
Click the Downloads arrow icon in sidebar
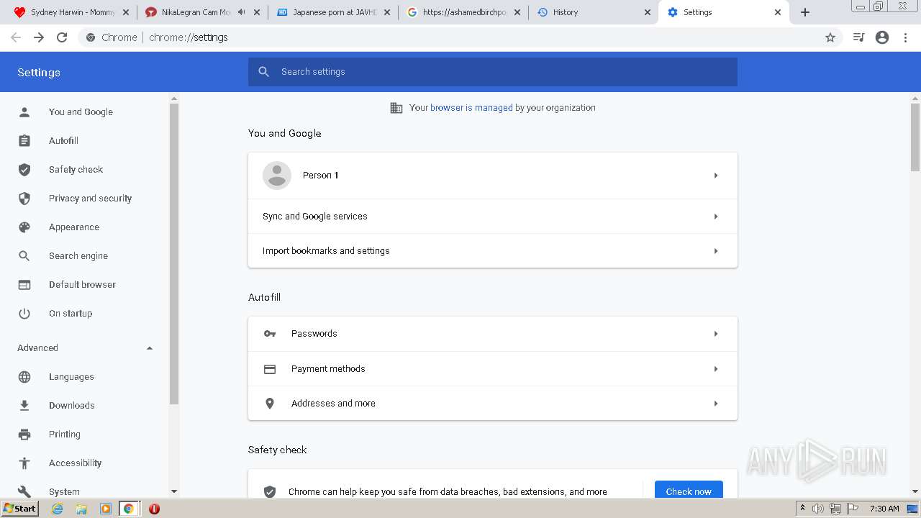[x=24, y=406]
